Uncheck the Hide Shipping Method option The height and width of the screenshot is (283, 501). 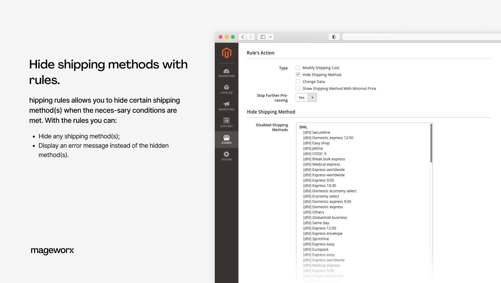tap(298, 75)
